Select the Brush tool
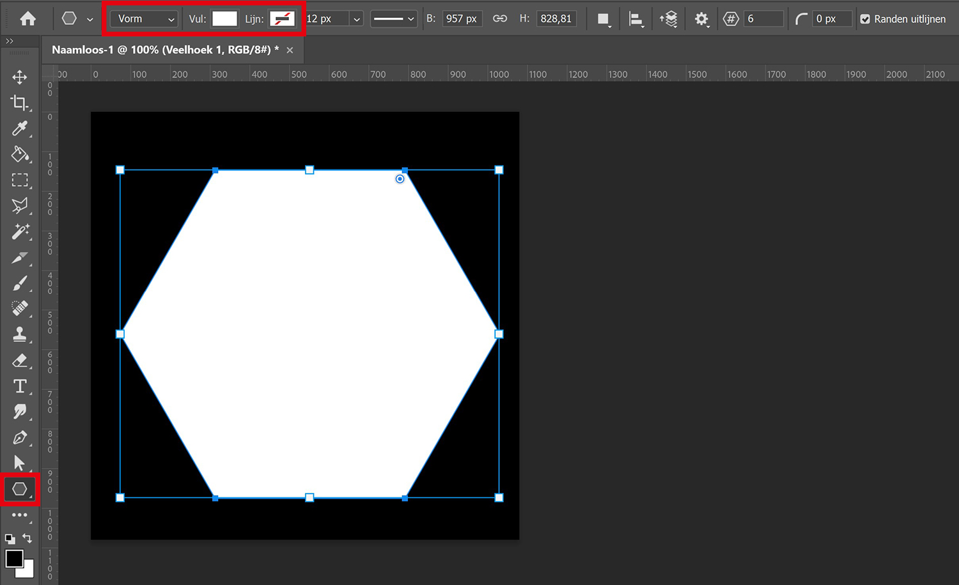 [x=20, y=283]
